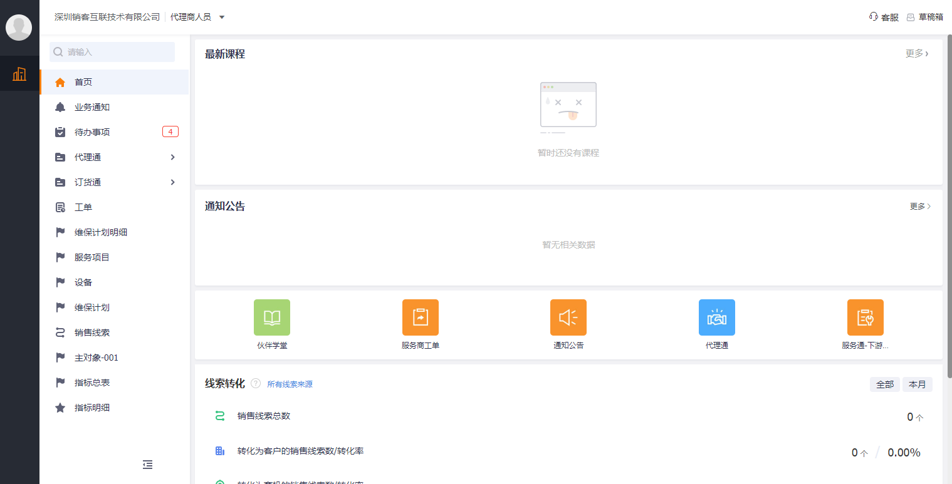Open 待办事项 menu item
Screen dimensions: 952x484
tap(114, 132)
